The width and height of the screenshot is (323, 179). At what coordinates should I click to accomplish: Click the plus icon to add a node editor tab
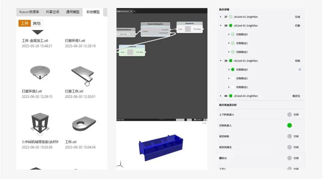tap(135, 11)
